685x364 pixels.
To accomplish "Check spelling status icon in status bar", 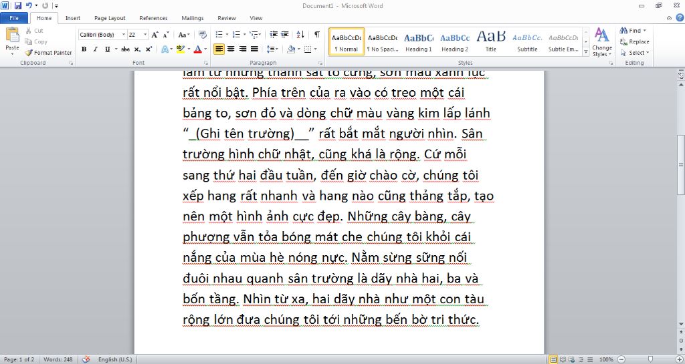I will coord(86,359).
